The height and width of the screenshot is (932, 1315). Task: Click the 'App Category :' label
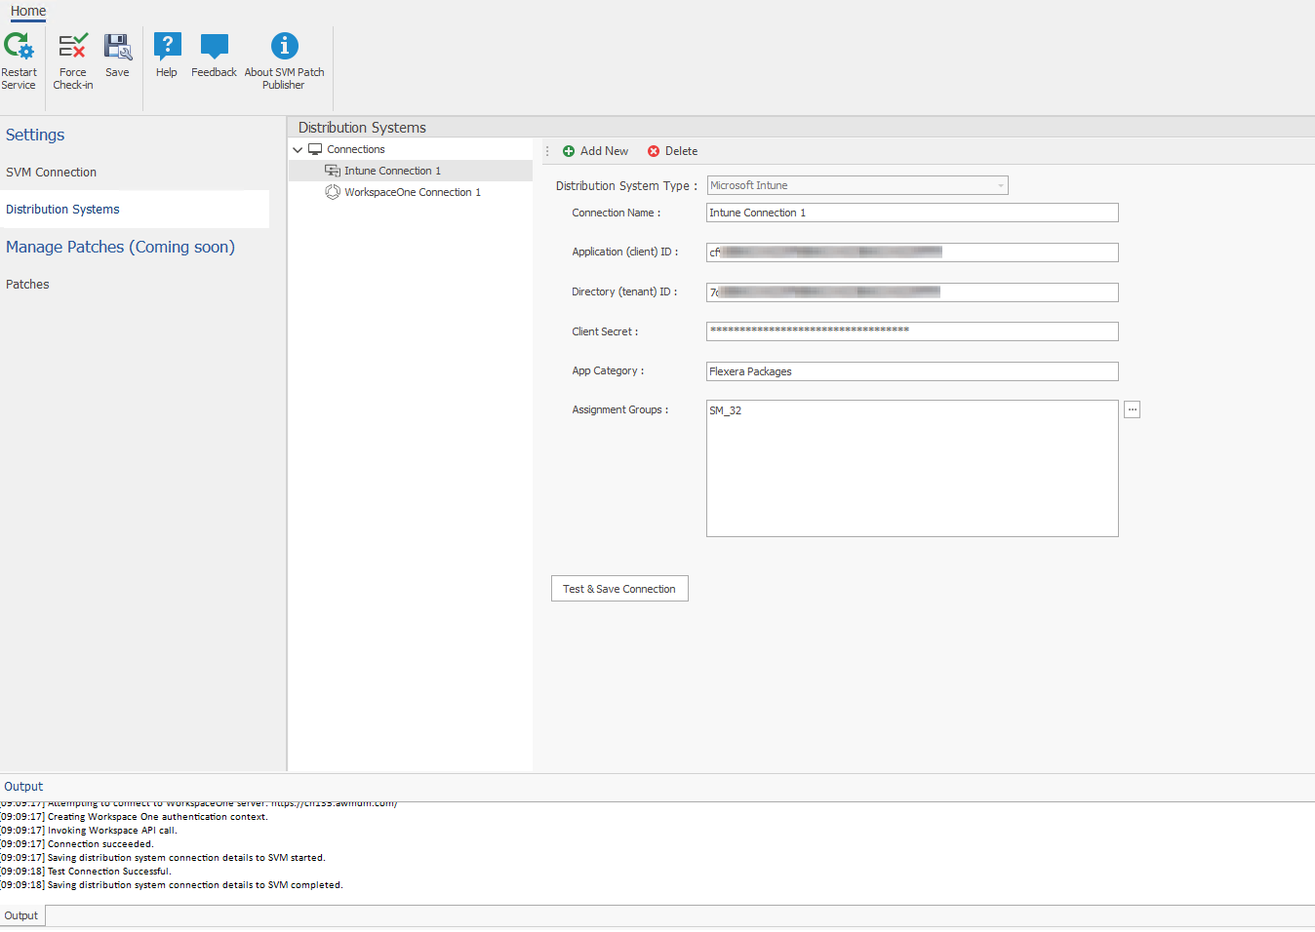(608, 370)
